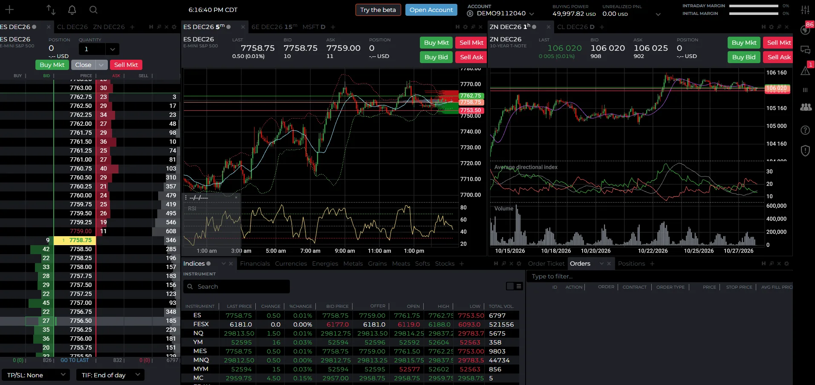Click the Search instrument field
Viewport: 815px width, 385px height.
coord(237,287)
